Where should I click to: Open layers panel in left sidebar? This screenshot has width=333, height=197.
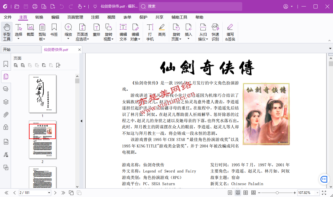6,102
